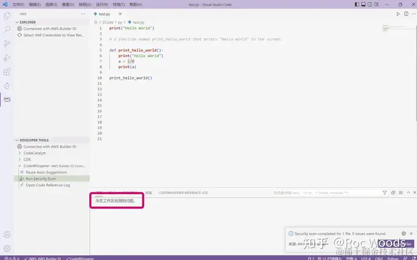Switch to the test.py editor tab
The height and width of the screenshot is (260, 417).
pos(104,14)
